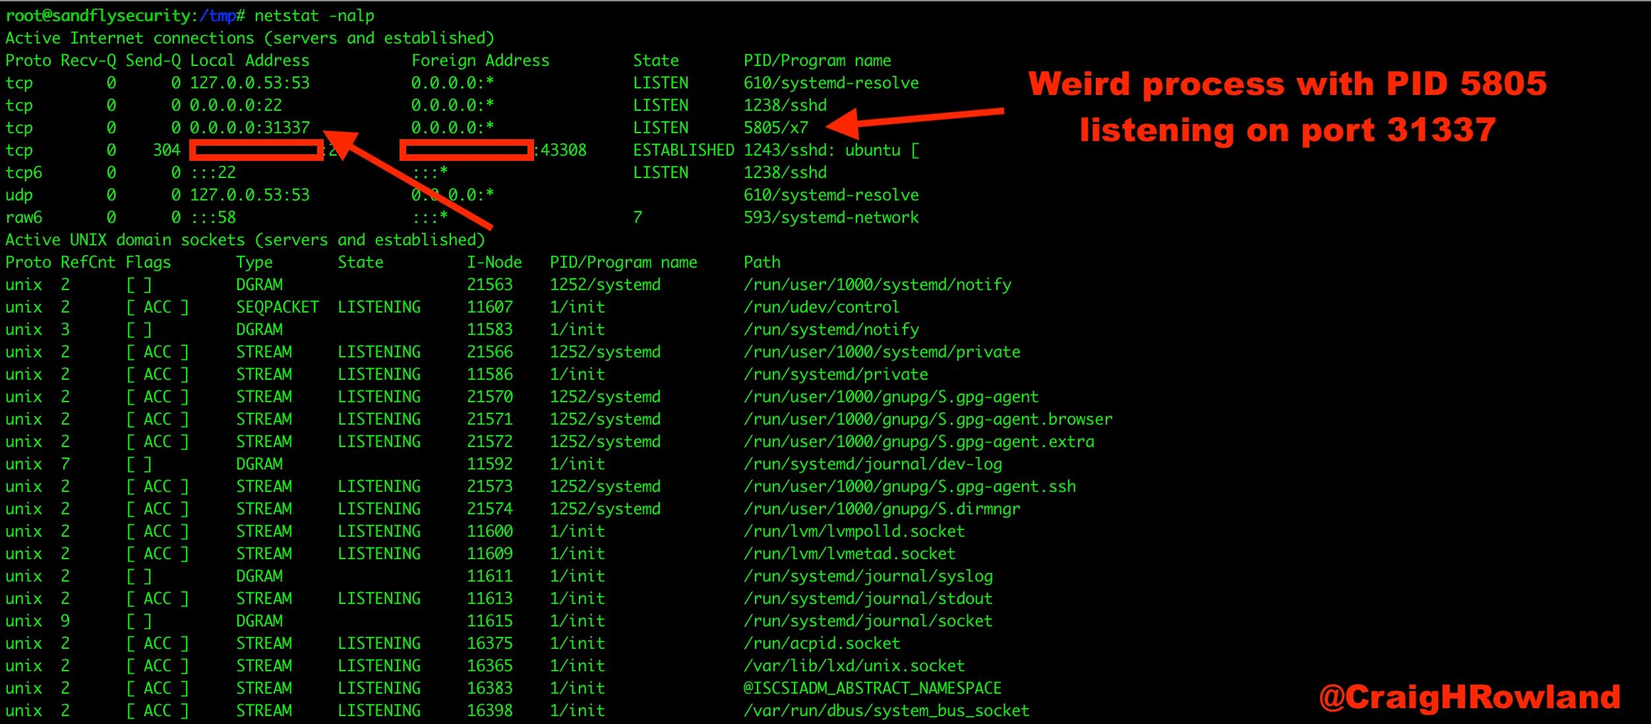Click the I-Node column header
The image size is (1651, 724).
coord(494,262)
